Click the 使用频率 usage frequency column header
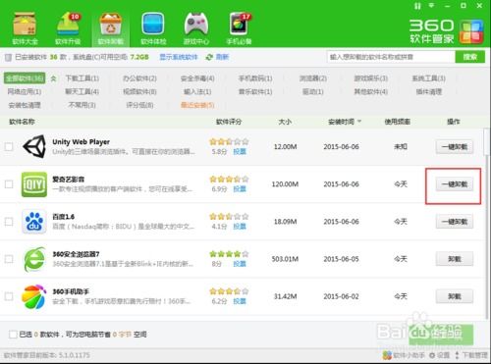The height and width of the screenshot is (364, 491). (x=397, y=122)
